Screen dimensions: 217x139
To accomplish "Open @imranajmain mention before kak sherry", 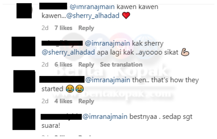I will pyautogui.click(x=107, y=43).
